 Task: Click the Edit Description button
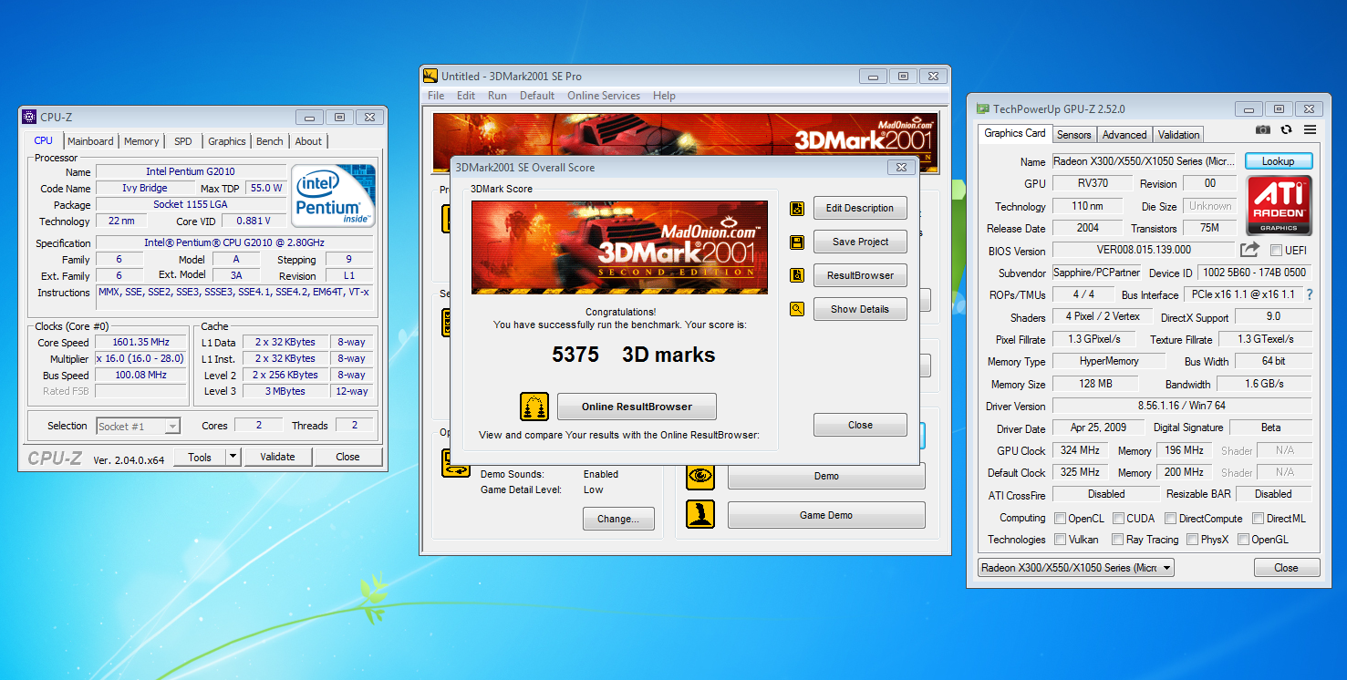[x=860, y=208]
